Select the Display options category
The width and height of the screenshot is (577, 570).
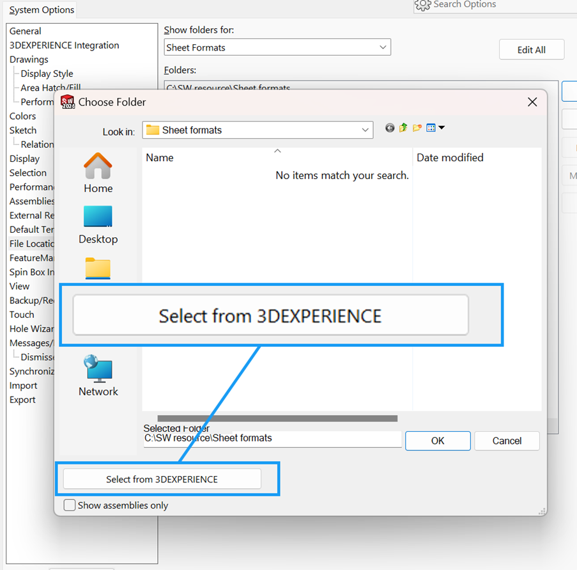[24, 159]
